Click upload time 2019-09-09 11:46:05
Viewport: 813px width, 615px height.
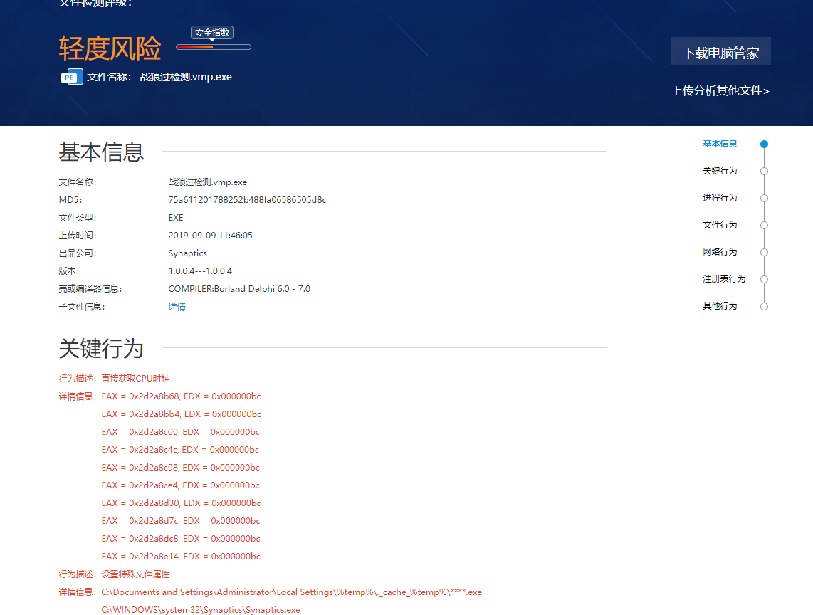tap(210, 235)
